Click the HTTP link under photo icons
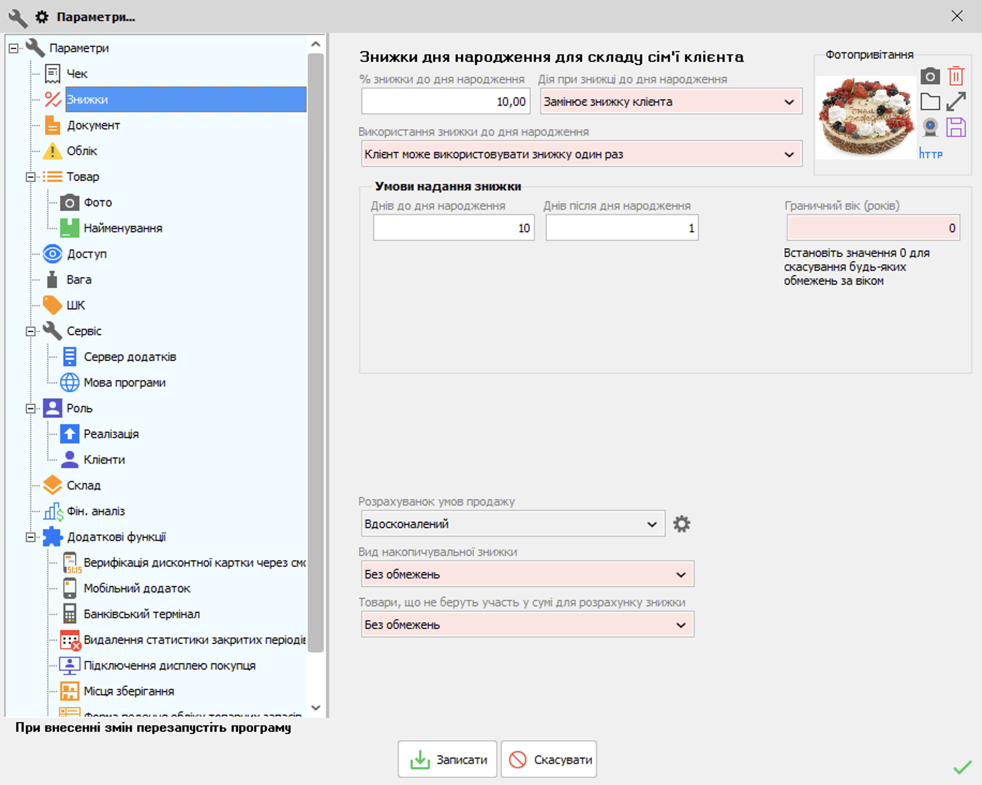Screen dimensions: 982x785 931,154
